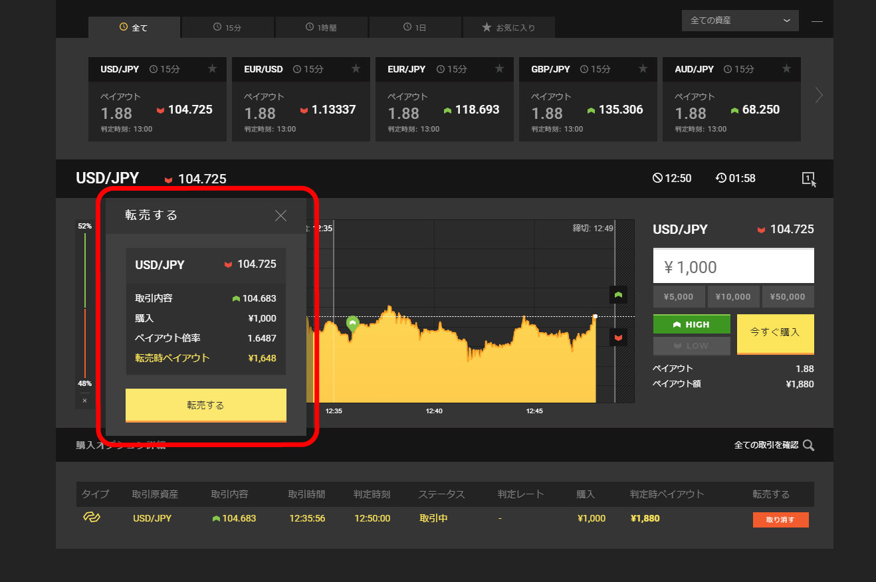Open the お気に入り favorites tab
The height and width of the screenshot is (582, 876).
508,27
